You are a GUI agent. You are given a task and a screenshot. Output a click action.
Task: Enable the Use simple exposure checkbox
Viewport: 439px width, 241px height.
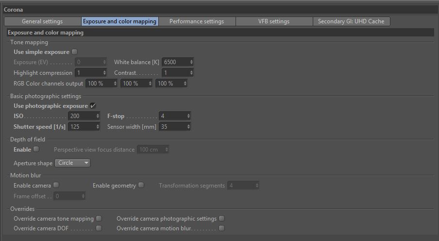(74, 52)
